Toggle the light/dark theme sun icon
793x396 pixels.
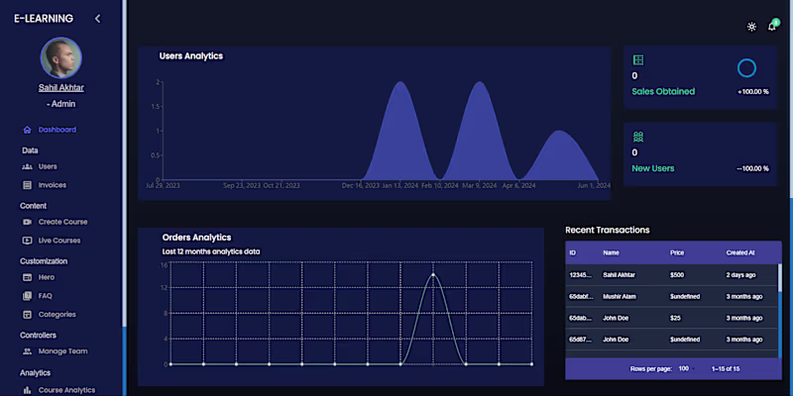coord(751,27)
